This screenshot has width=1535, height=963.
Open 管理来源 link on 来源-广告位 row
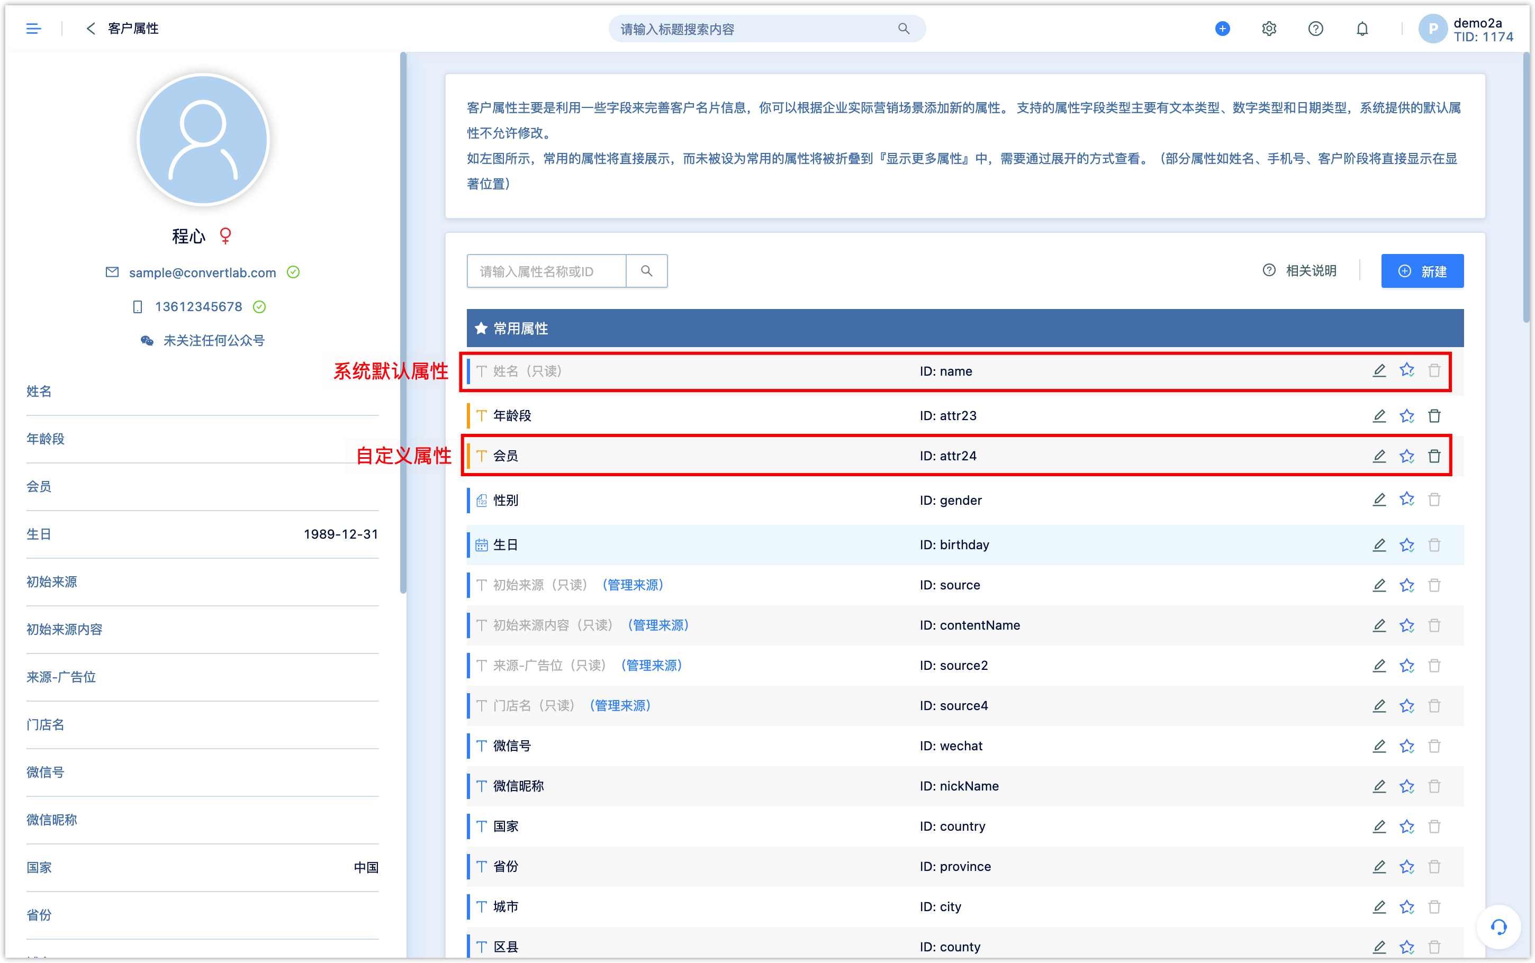652,666
